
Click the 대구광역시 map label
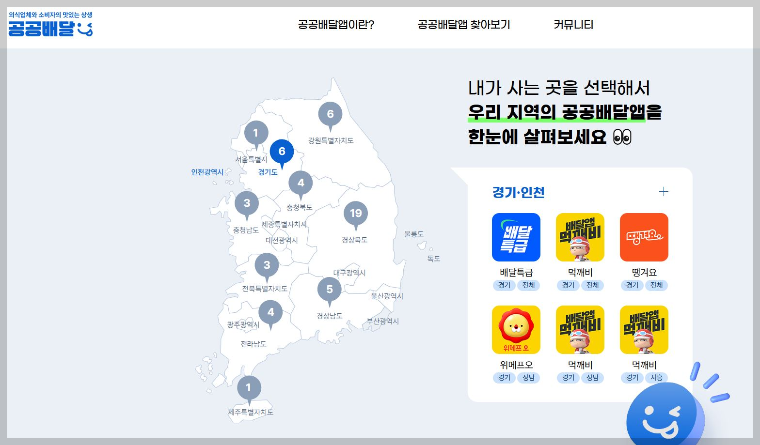tap(349, 273)
